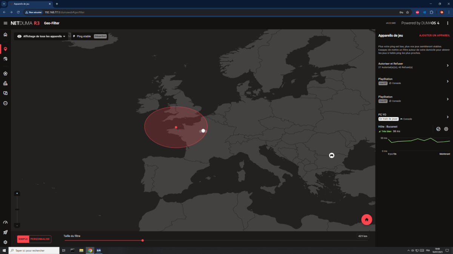Image resolution: width=453 pixels, height=254 pixels.
Task: Click 'Hôte : Bucarest' label
Action: tap(388, 126)
